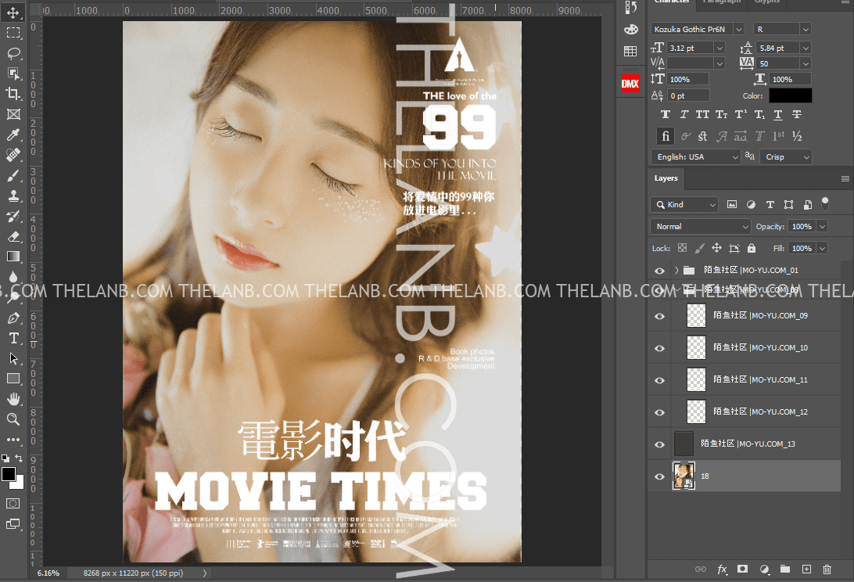The width and height of the screenshot is (854, 582).
Task: Open the Normal blend mode dropdown
Action: pos(700,226)
